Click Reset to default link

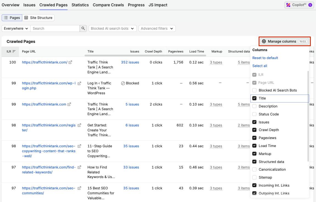265,58
